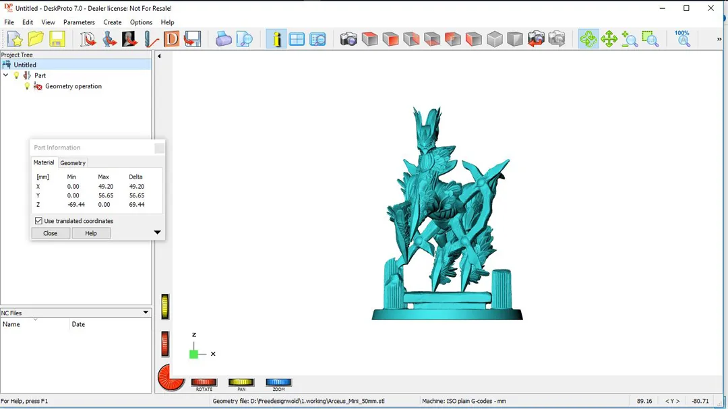Open a project with the yellow folder icon
This screenshot has width=728, height=409.
(36, 39)
